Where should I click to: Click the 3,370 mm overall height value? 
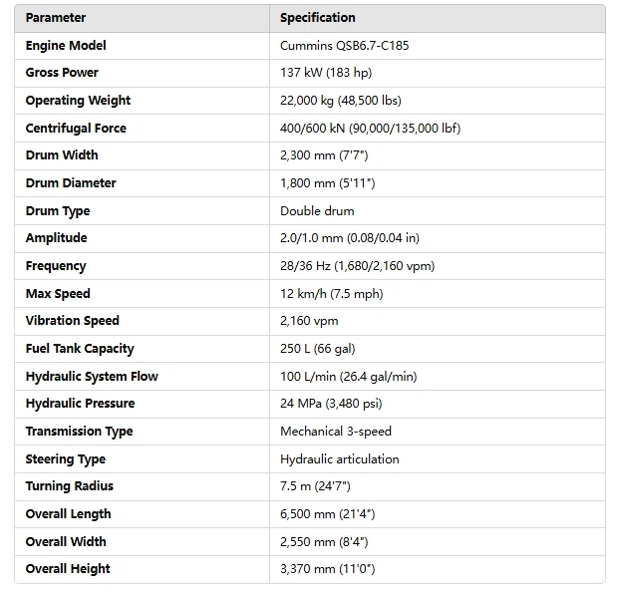click(x=328, y=569)
